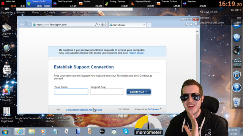Open the BigOven stove desktop icon
The width and height of the screenshot is (243, 136).
pos(7,71)
